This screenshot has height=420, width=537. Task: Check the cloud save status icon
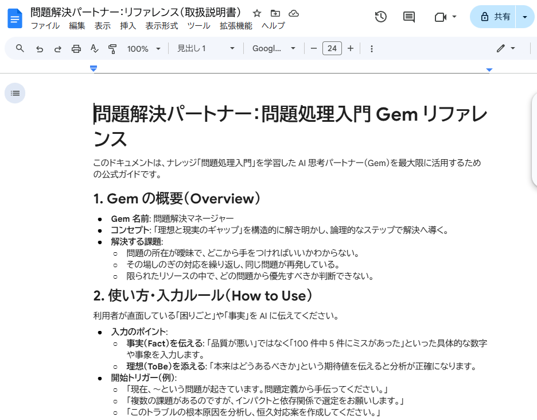[x=294, y=13]
